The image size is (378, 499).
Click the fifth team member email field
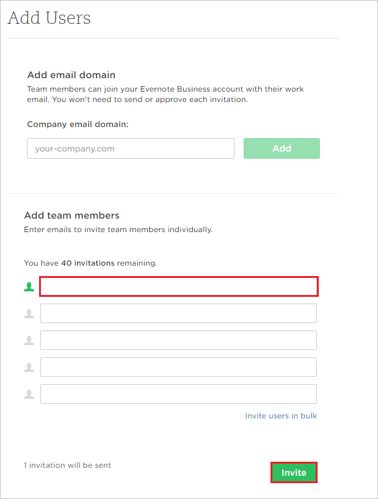178,394
